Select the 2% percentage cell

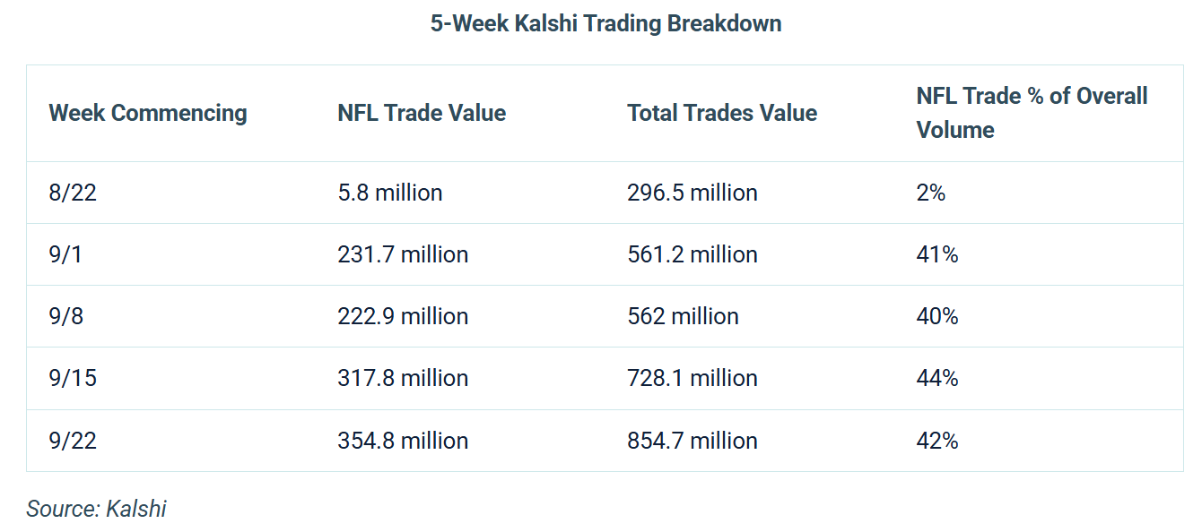coord(931,193)
